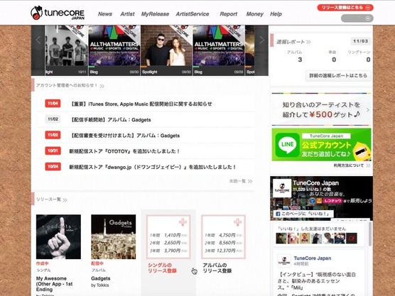Image resolution: width=395 pixels, height=296 pixels.
Task: Click the album count value 3
Action: tap(300, 60)
